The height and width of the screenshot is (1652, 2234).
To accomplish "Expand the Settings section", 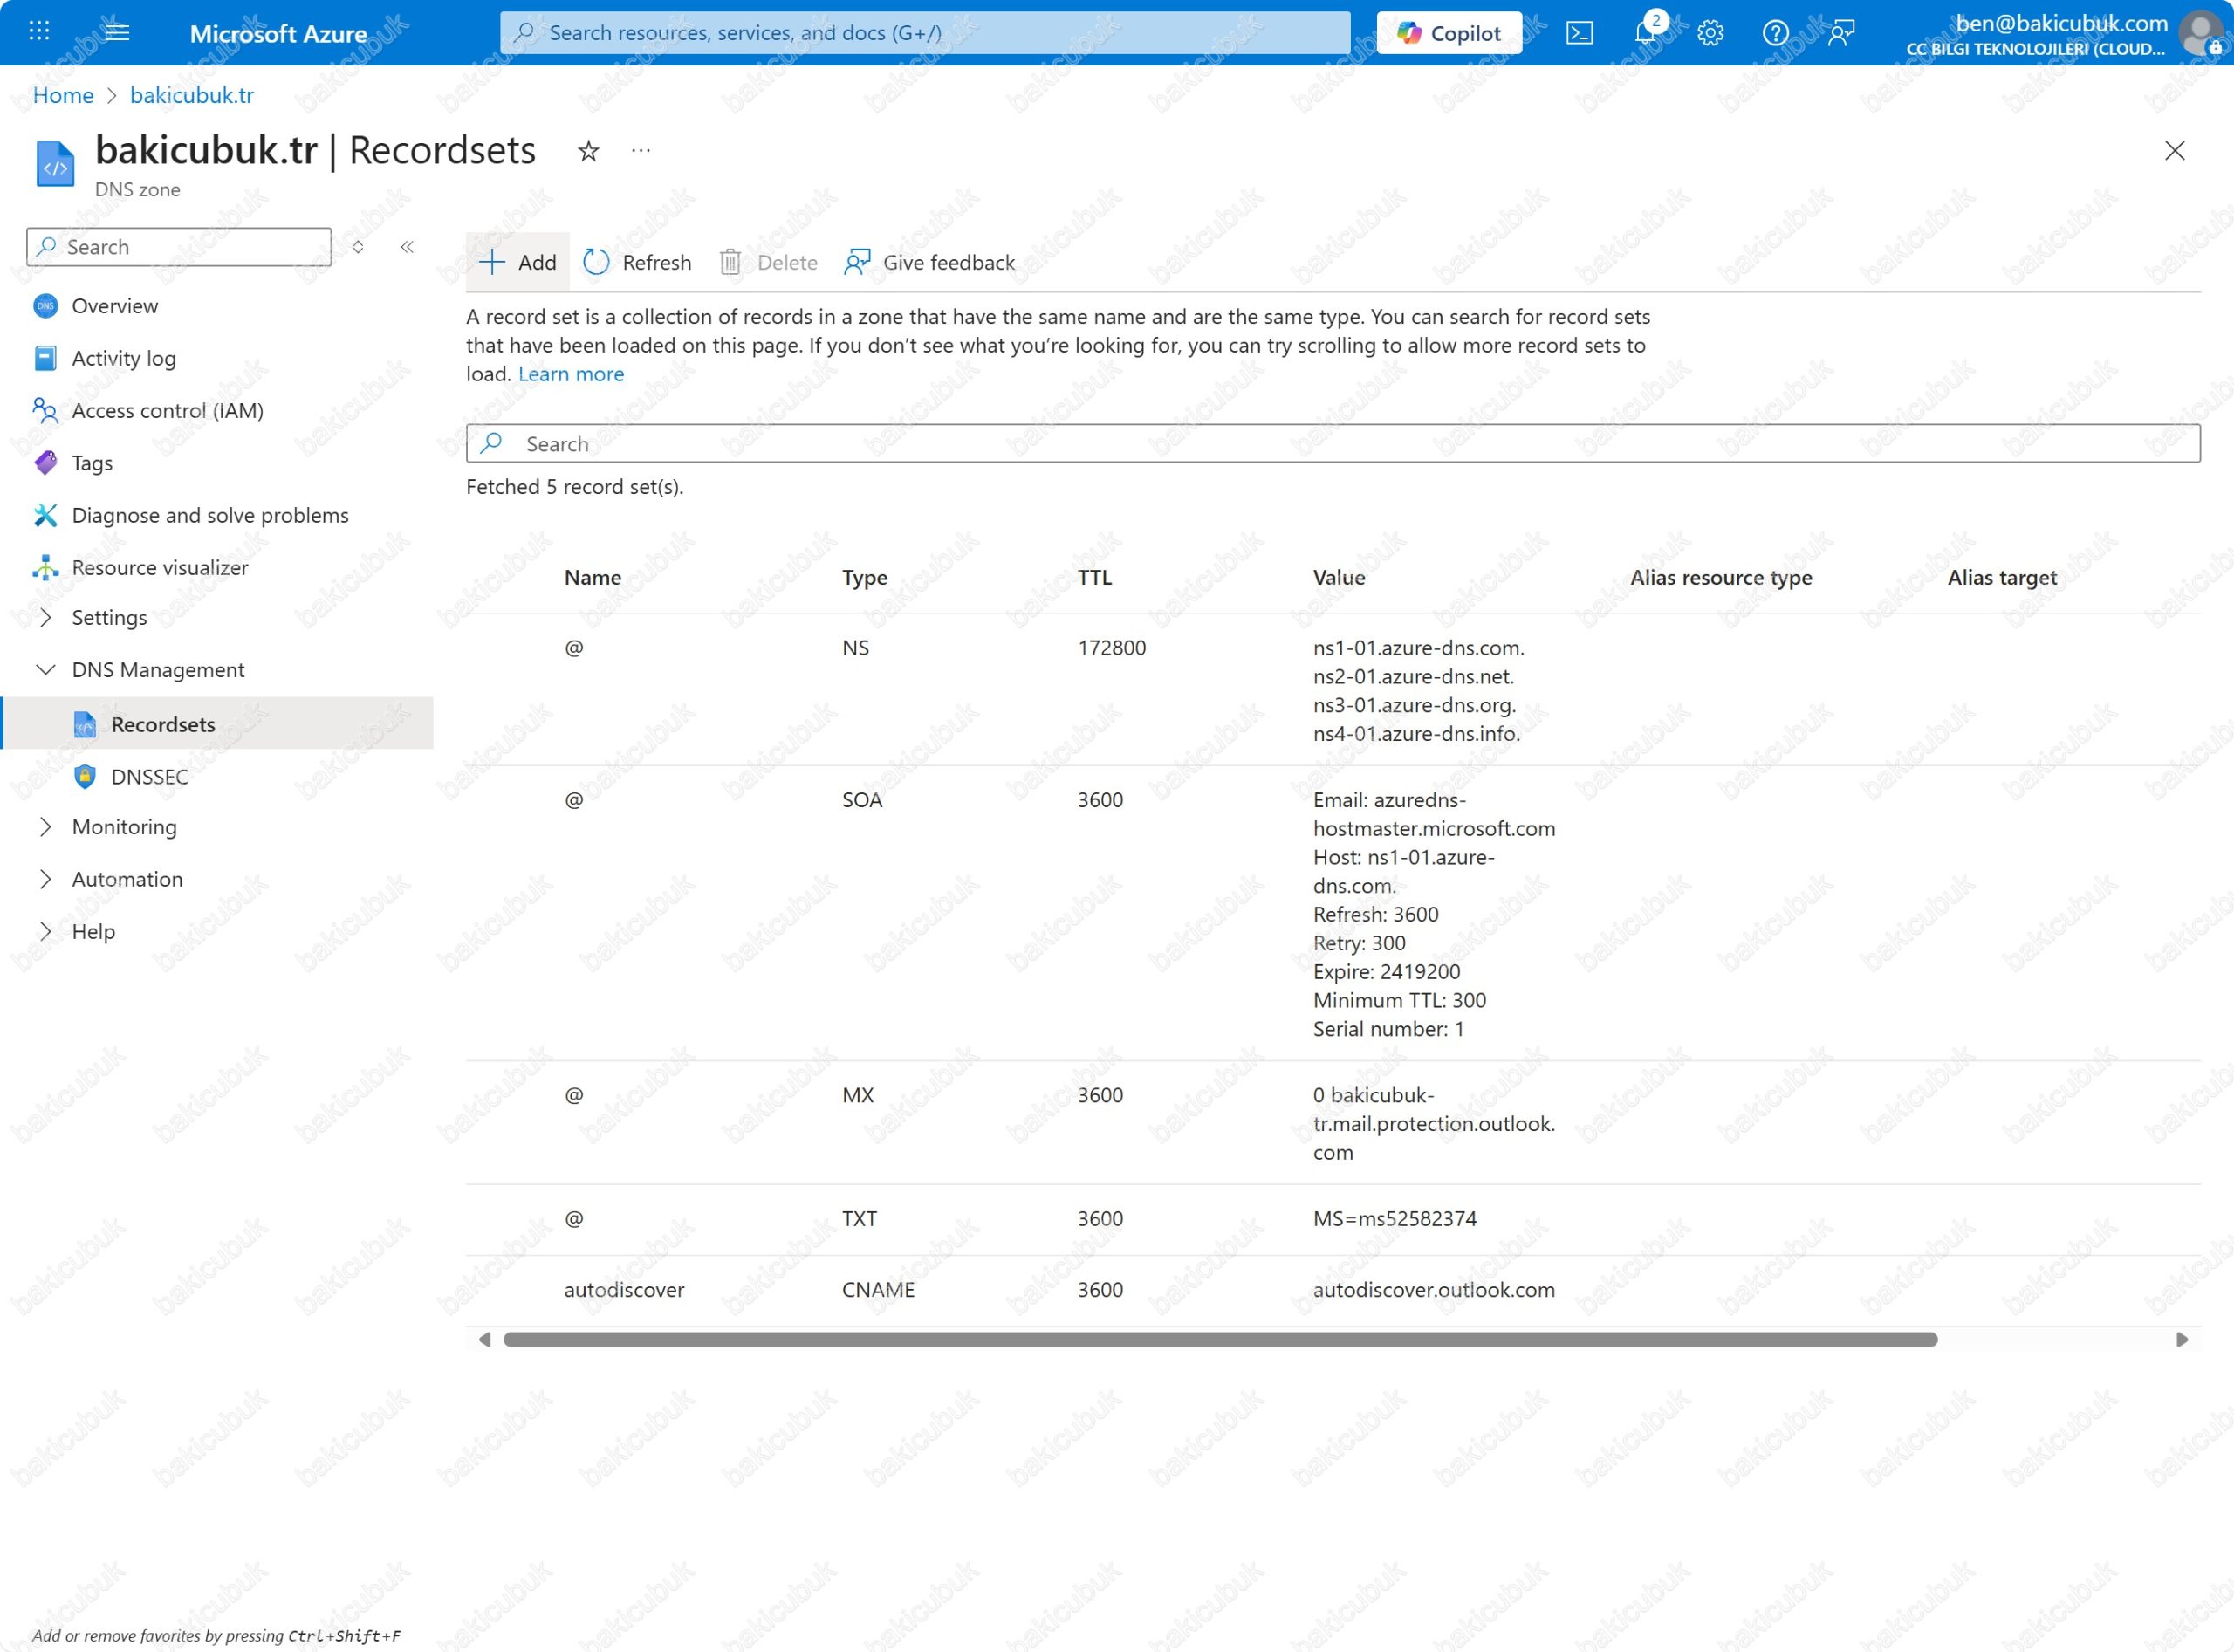I will click(x=45, y=617).
